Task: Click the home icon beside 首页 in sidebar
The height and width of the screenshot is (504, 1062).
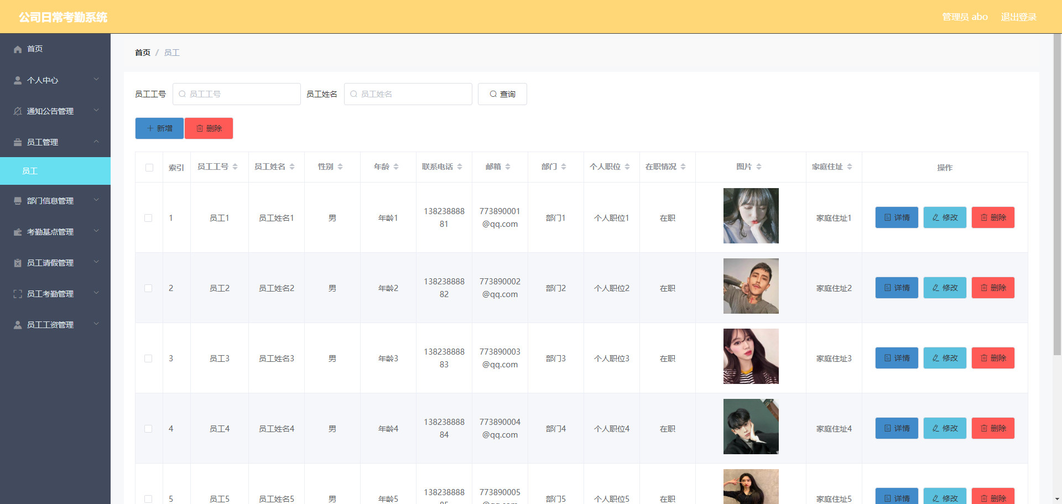Action: (x=18, y=49)
